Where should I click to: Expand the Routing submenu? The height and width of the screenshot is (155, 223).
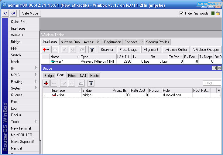[24, 82]
